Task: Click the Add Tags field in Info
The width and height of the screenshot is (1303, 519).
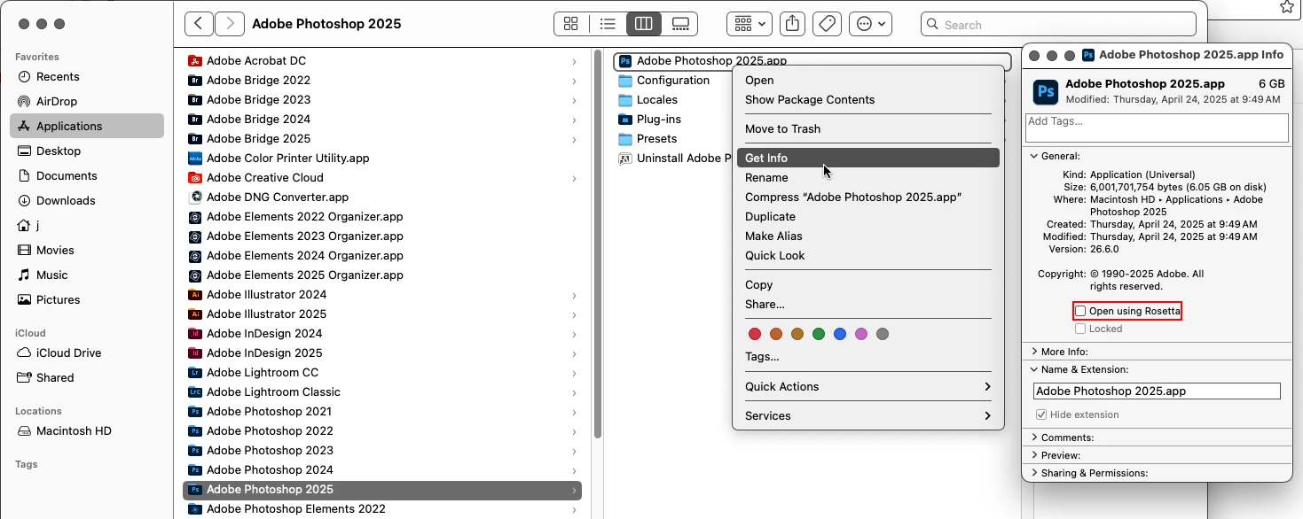Action: pos(1157,128)
